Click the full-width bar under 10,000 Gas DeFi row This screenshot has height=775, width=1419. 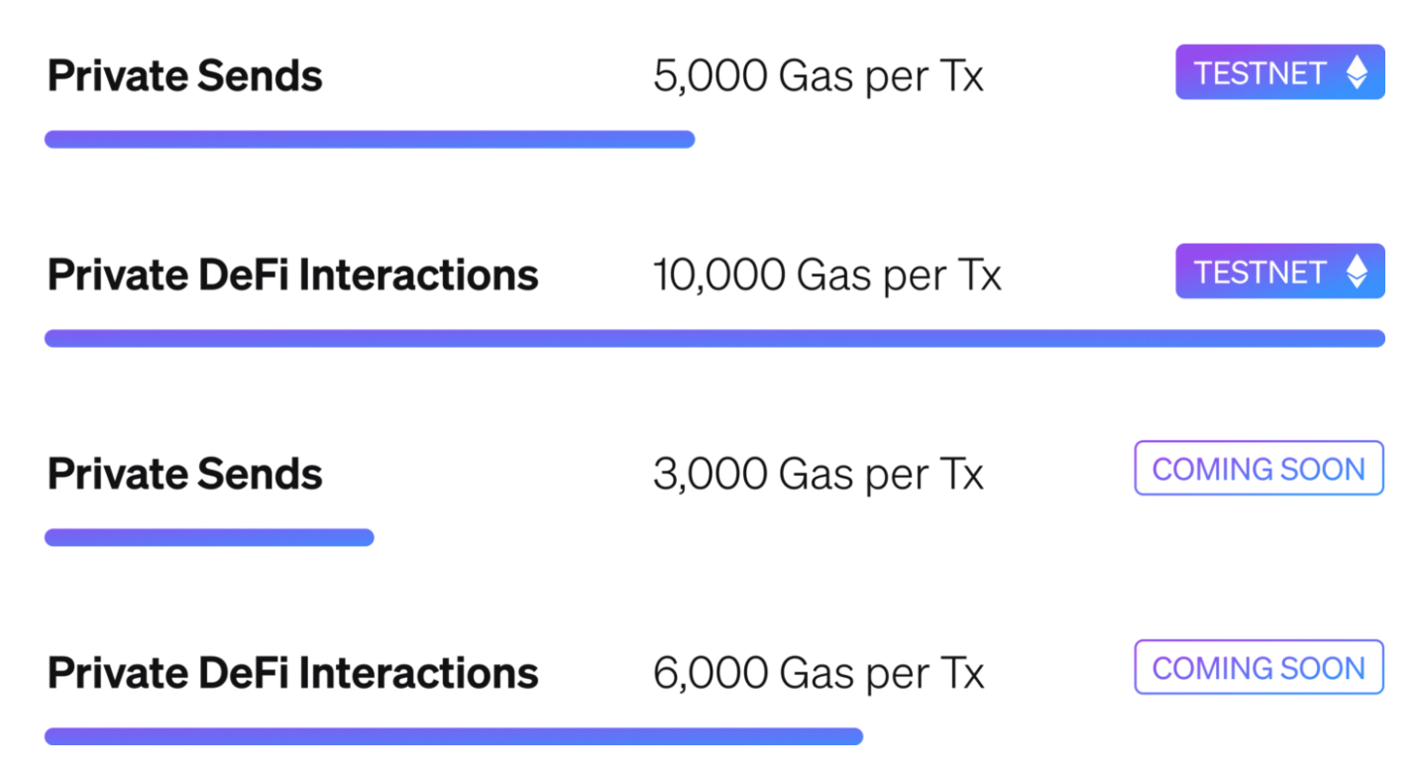coord(714,339)
